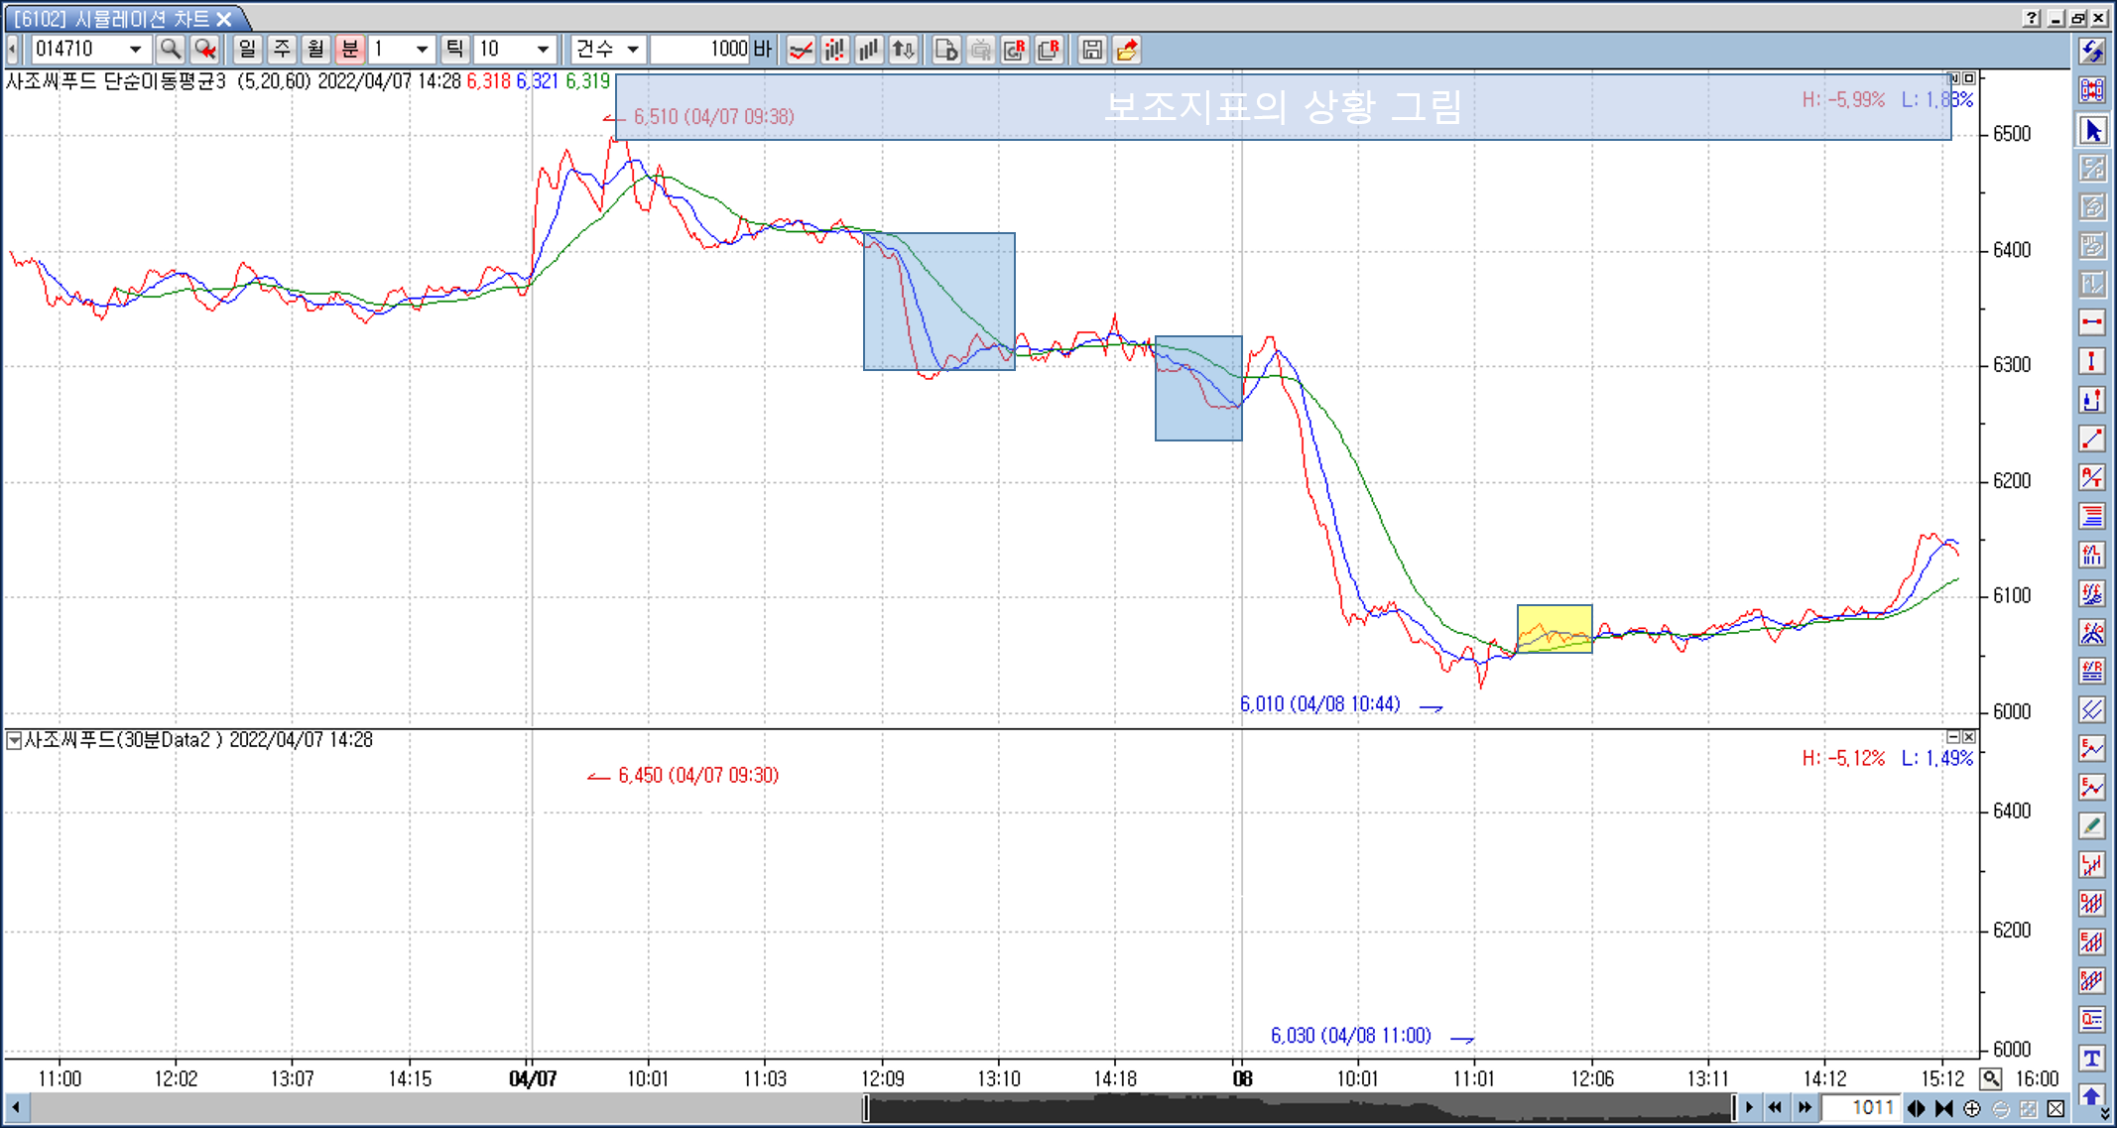Select the text T tool in sidebar
The height and width of the screenshot is (1128, 2117).
coord(2092,1059)
